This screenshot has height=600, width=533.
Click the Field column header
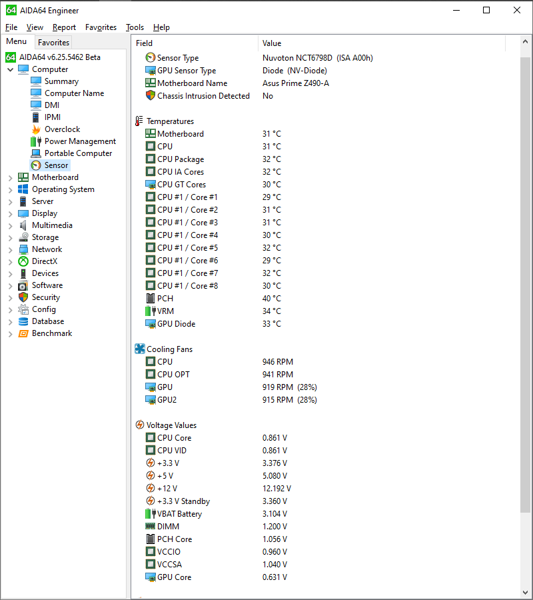[195, 43]
